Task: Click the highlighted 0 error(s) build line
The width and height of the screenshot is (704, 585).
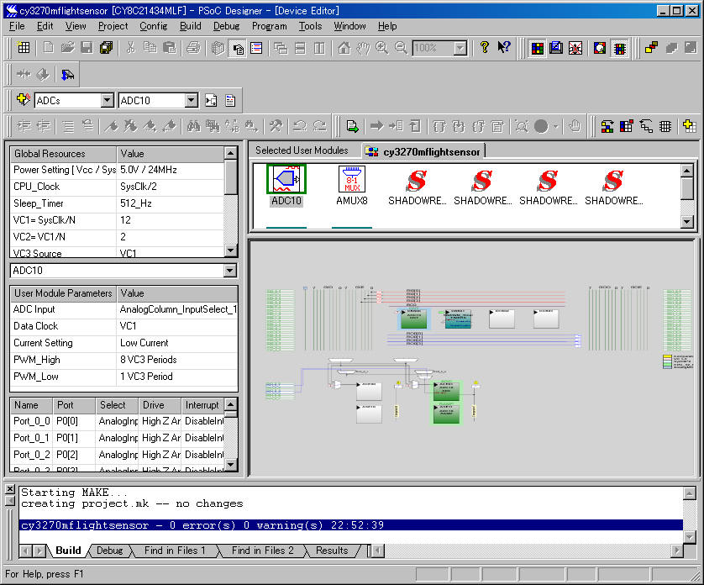Action: tap(351, 525)
